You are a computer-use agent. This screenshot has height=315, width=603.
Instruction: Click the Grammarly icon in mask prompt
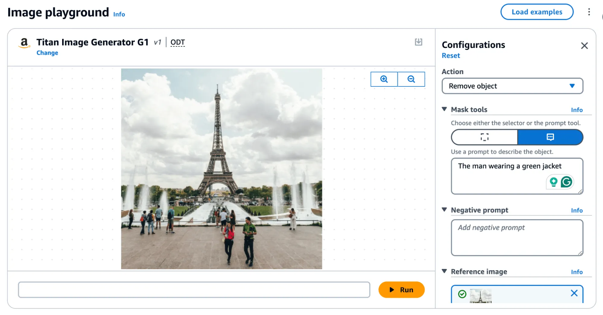click(567, 182)
